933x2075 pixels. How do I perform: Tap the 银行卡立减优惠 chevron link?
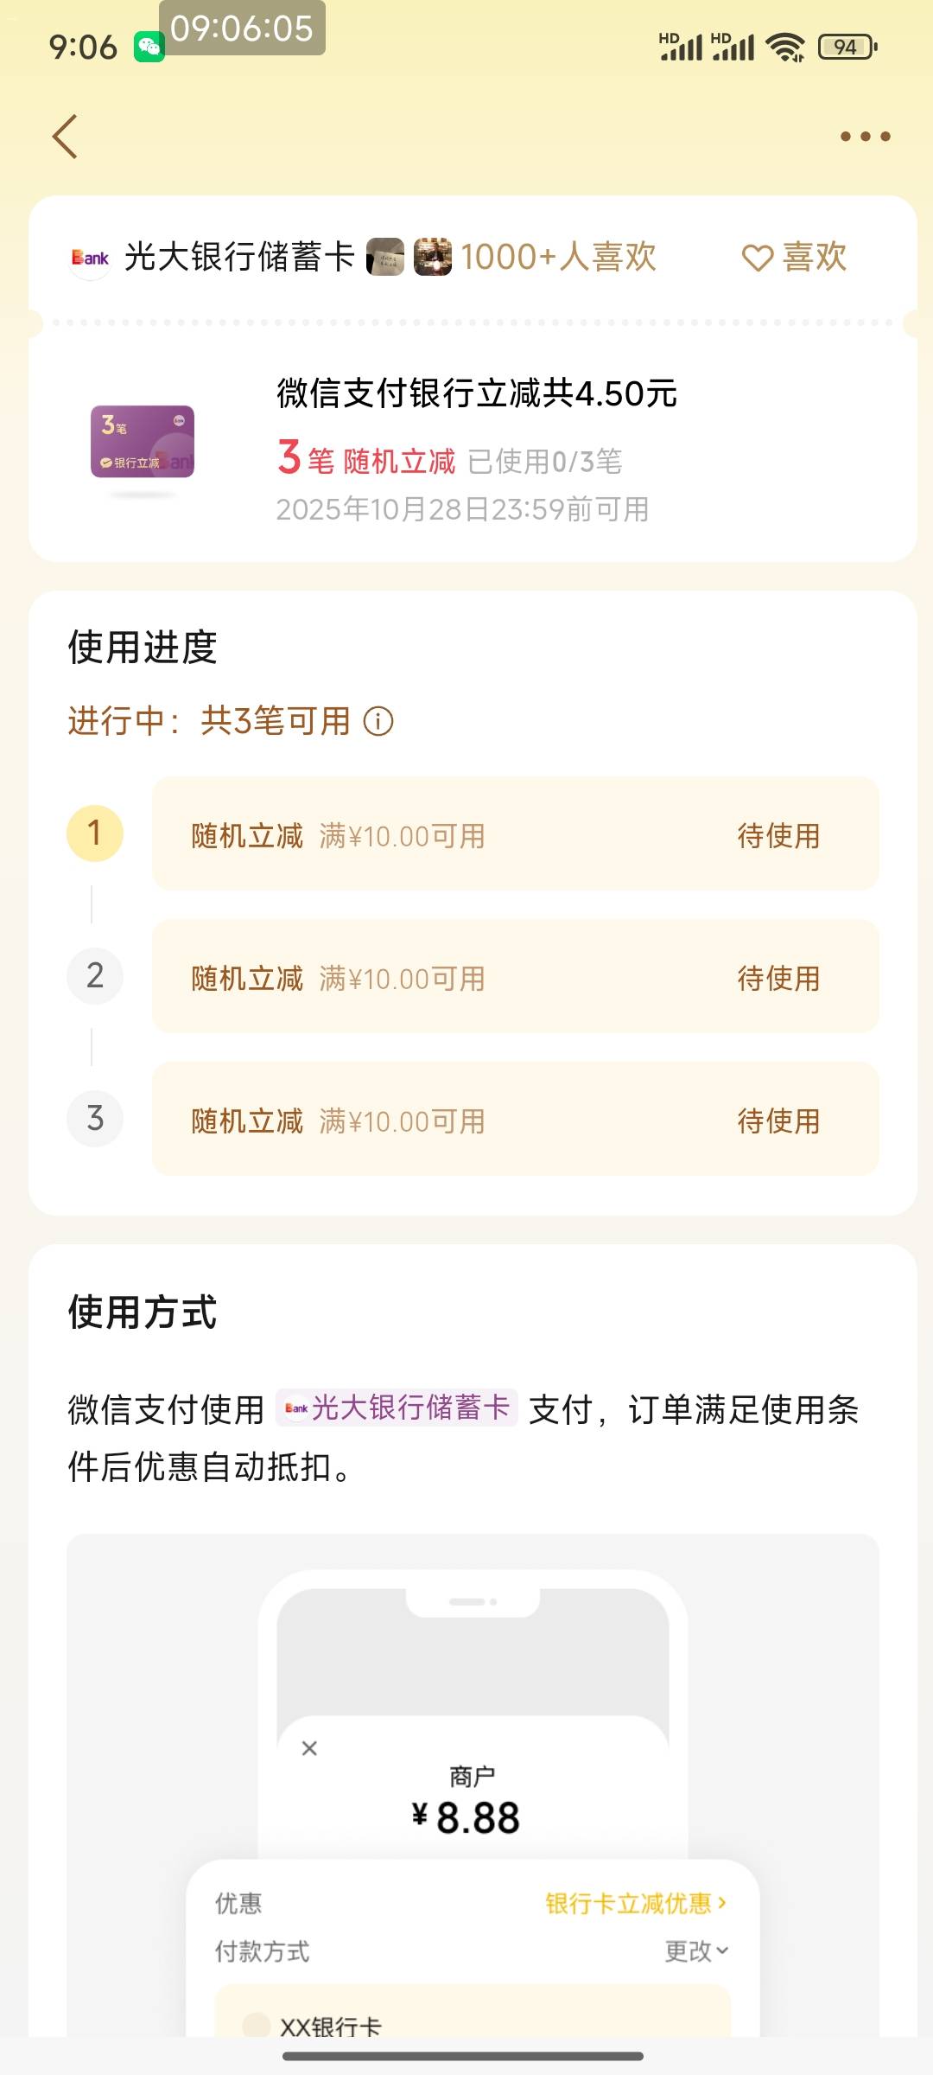tap(636, 1903)
